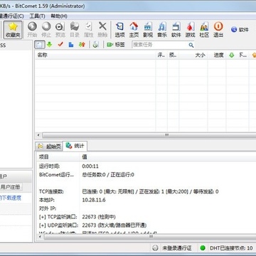
Task: Click the magnifier search icon
Action: (191, 45)
